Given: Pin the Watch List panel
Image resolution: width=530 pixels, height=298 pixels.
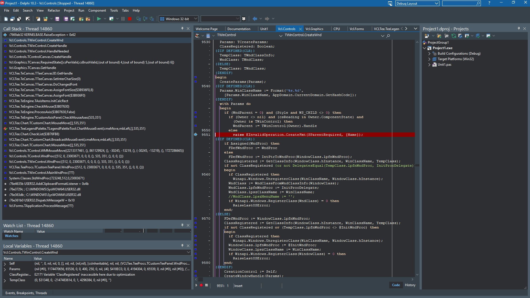Looking at the screenshot, I should (182, 225).
